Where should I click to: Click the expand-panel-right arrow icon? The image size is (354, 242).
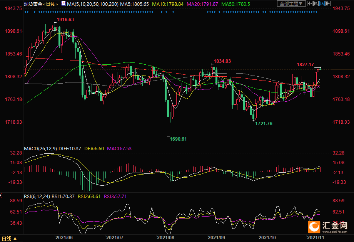(x=328, y=3)
